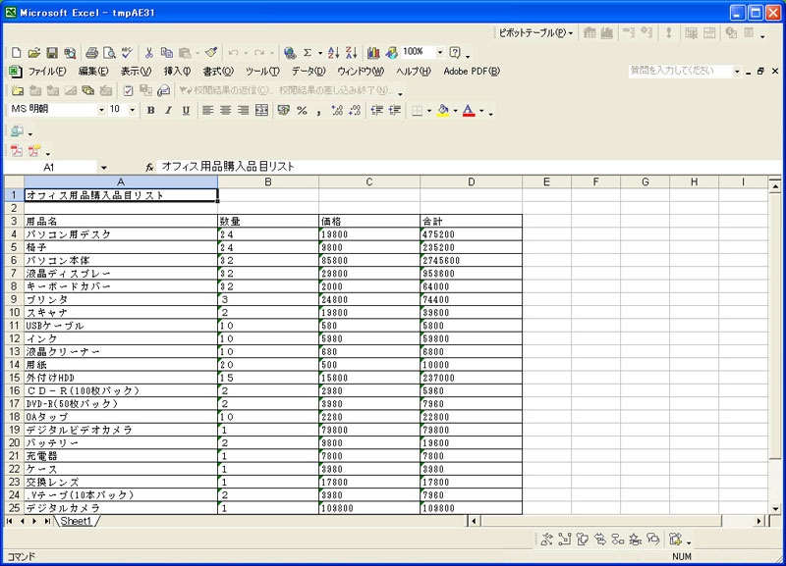Open the 編集(E) menu
The height and width of the screenshot is (566, 786).
click(x=93, y=71)
